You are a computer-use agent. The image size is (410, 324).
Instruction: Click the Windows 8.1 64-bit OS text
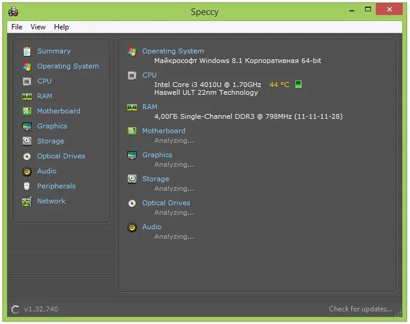238,61
